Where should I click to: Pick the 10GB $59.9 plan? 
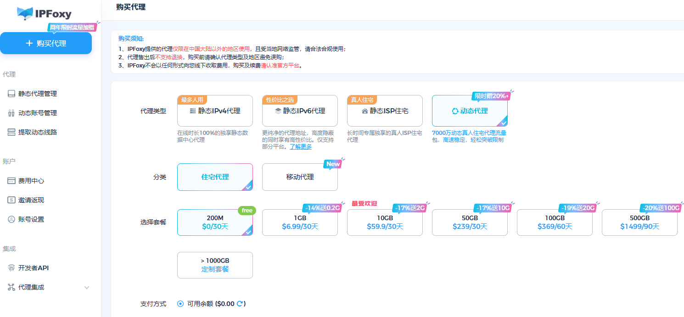point(385,222)
